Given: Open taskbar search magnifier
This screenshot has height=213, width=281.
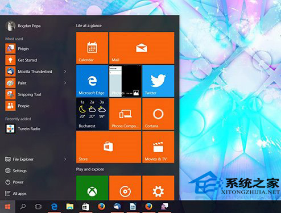Looking at the screenshot, I should click(23, 207).
